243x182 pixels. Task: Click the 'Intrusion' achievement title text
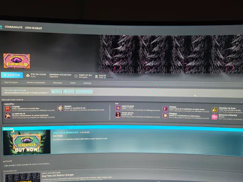click(x=68, y=106)
